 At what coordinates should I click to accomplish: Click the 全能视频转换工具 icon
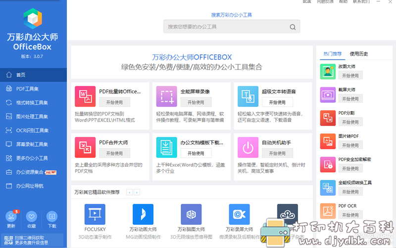328,188
